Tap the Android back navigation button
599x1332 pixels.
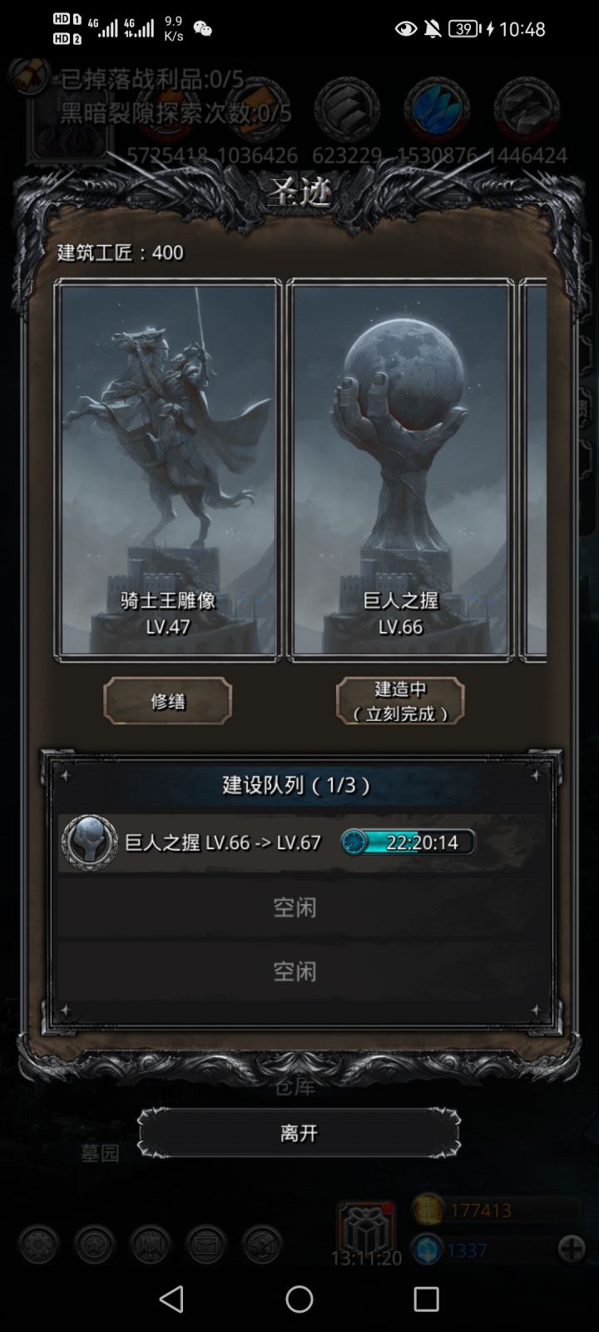click(171, 1299)
